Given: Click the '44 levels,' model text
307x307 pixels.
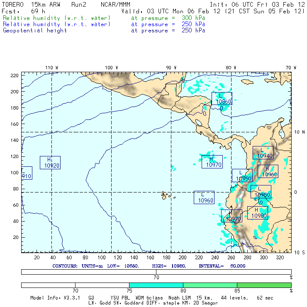Looking at the screenshot, I should click(234, 298).
